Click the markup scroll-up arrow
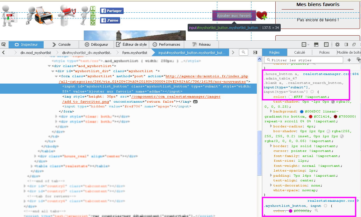 pos(259,59)
